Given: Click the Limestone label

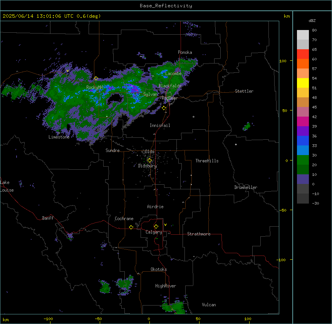Looking at the screenshot, I should coord(59,137).
